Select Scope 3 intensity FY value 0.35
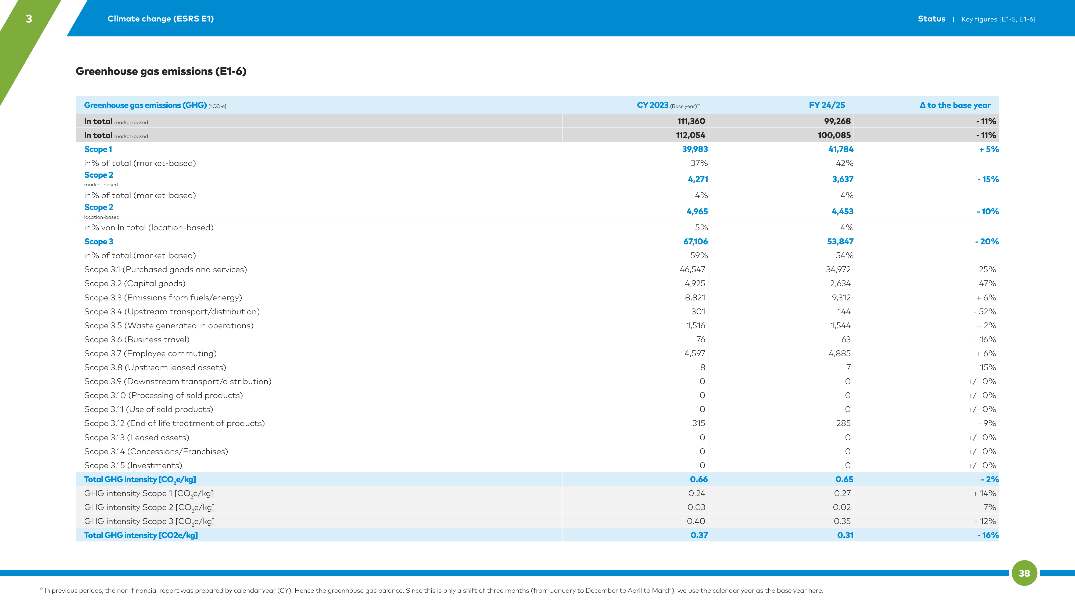1075x604 pixels. [843, 522]
